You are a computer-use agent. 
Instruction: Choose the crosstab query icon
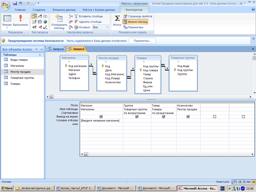tap(40, 22)
